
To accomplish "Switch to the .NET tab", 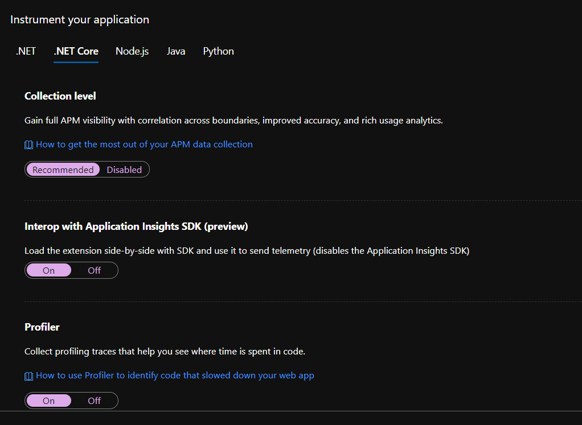I will coord(26,51).
